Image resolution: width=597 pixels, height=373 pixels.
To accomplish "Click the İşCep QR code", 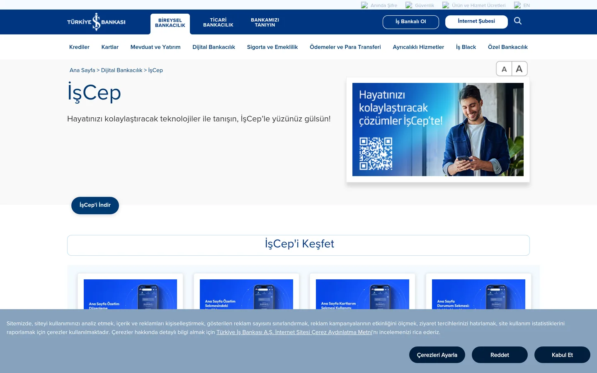I will tap(376, 154).
